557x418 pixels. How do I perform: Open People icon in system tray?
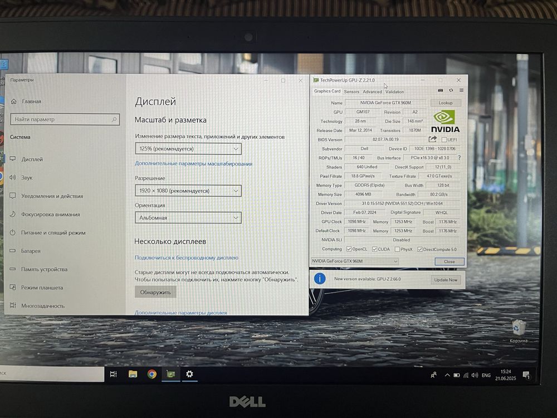click(434, 375)
